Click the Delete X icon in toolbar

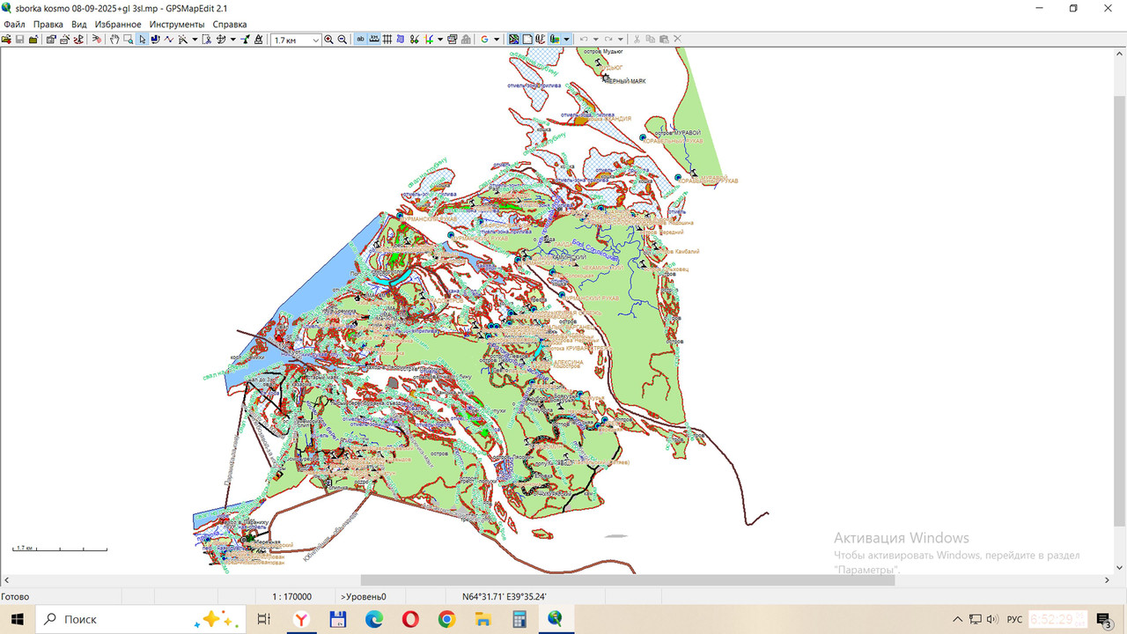[677, 40]
